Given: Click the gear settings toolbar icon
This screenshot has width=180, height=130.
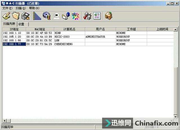Looking at the screenshot, I should pos(46,16).
